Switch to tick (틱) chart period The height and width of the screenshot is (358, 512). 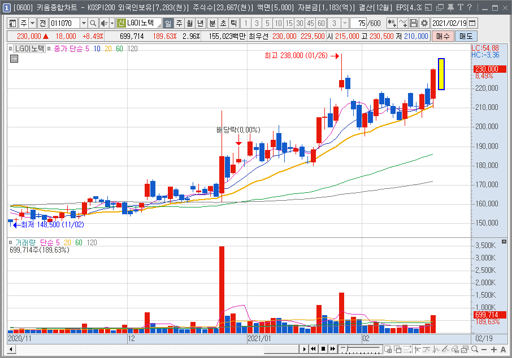(233, 23)
